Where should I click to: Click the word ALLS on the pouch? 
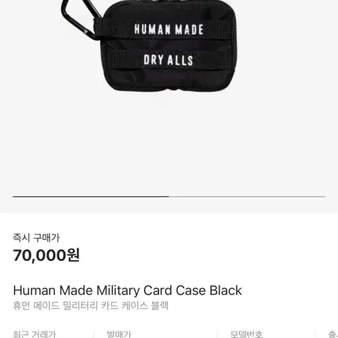point(180,60)
